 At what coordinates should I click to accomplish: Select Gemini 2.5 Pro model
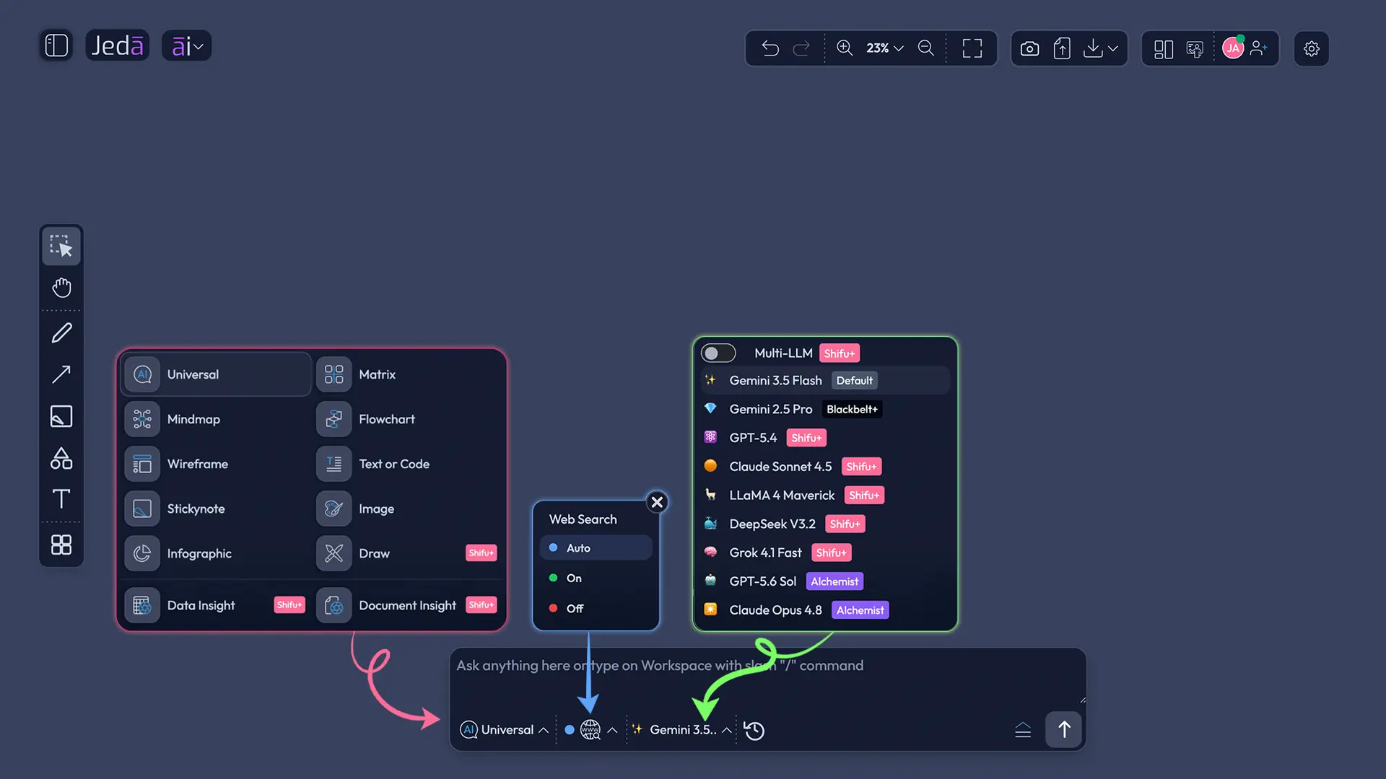tap(825, 409)
